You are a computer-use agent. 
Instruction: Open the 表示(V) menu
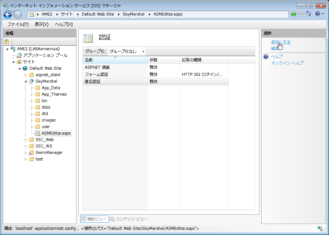pyautogui.click(x=41, y=24)
